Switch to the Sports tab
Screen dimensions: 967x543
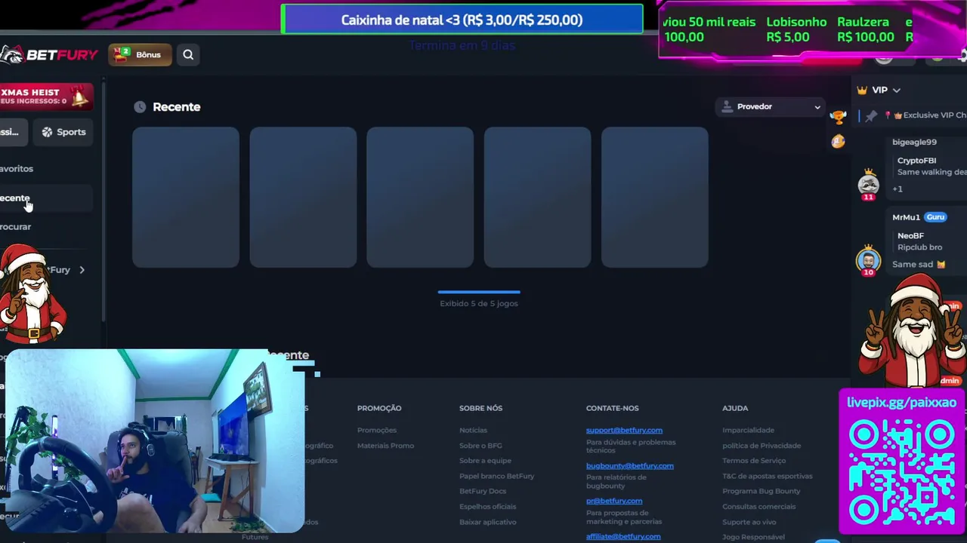coord(63,132)
